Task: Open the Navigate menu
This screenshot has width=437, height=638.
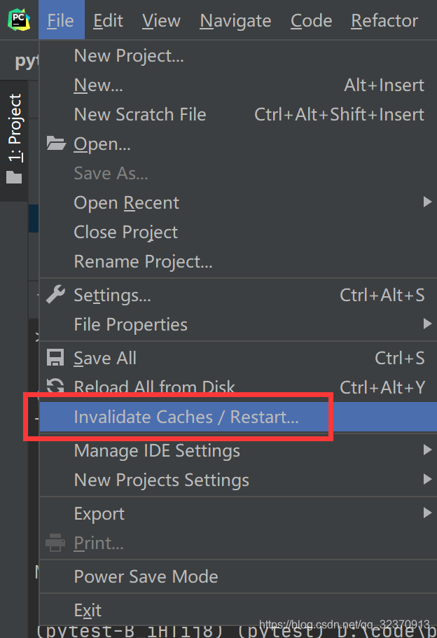Action: [235, 20]
